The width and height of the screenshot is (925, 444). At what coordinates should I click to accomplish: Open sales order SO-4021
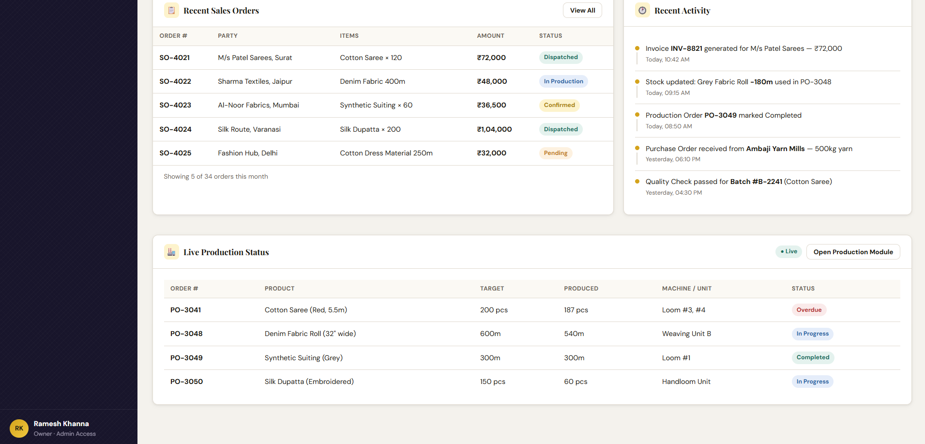coord(175,58)
